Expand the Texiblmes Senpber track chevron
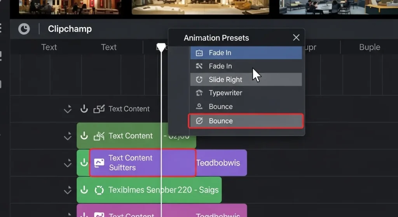The height and width of the screenshot is (217, 398). coord(68,190)
